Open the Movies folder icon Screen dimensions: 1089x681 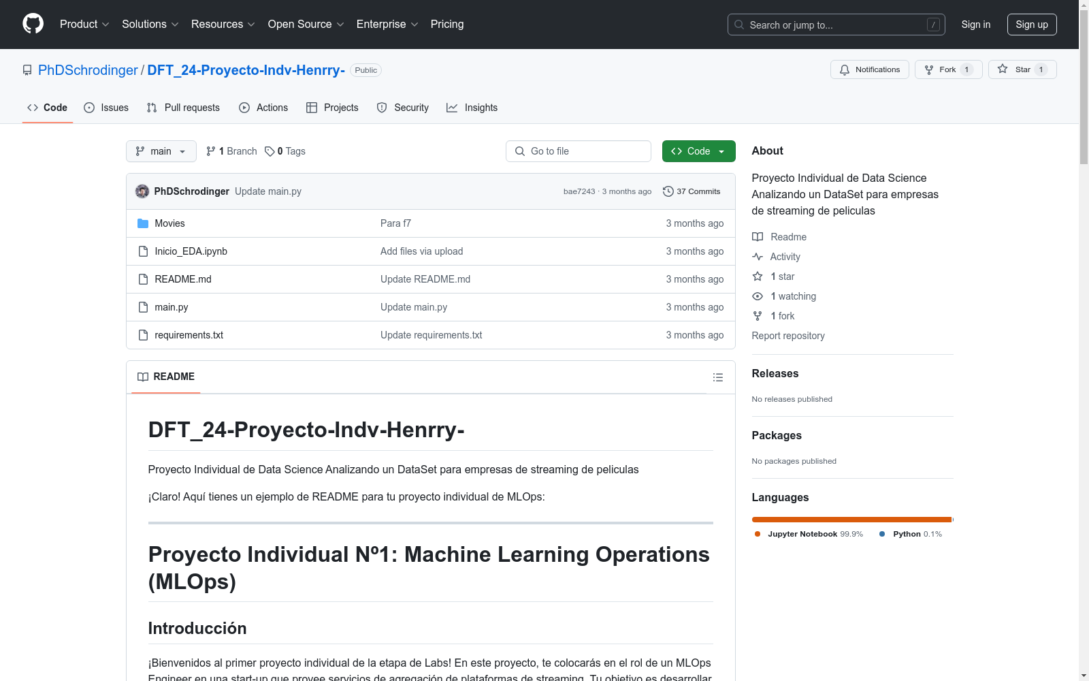pyautogui.click(x=143, y=223)
